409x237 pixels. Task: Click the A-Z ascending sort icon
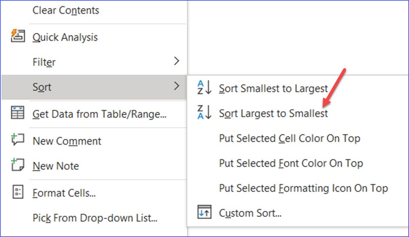tap(204, 88)
